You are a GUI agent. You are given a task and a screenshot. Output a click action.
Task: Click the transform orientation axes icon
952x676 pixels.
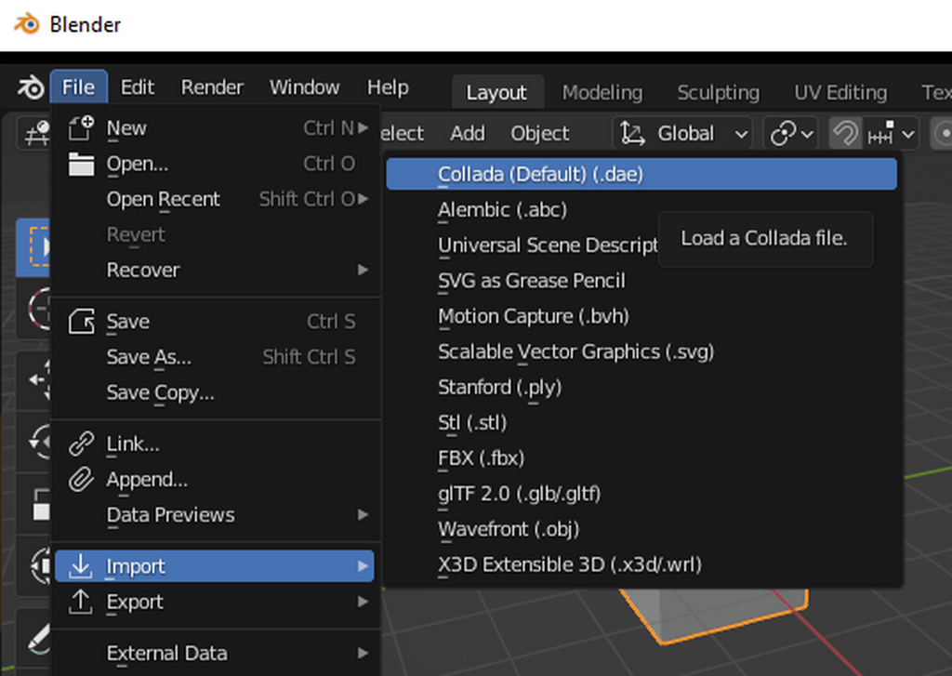(632, 134)
